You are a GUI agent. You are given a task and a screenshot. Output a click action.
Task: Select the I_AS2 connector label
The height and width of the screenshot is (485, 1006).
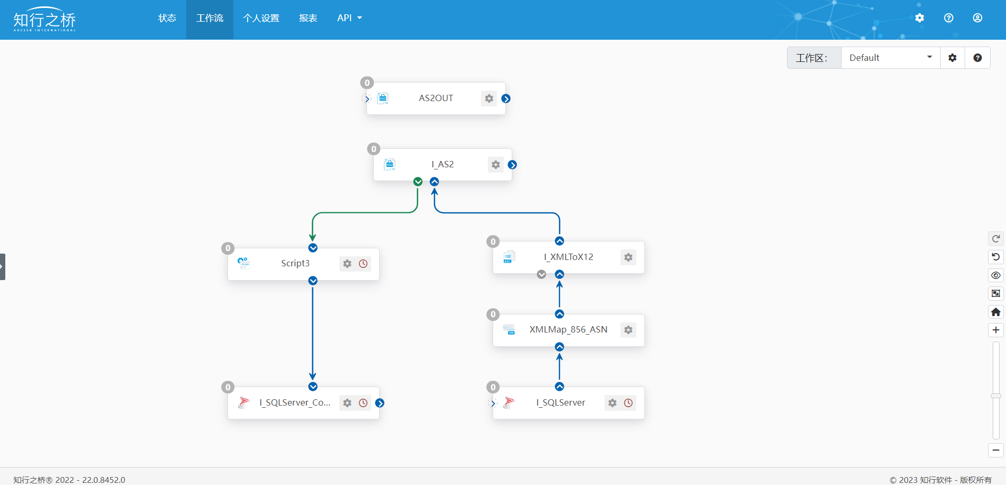coord(443,164)
